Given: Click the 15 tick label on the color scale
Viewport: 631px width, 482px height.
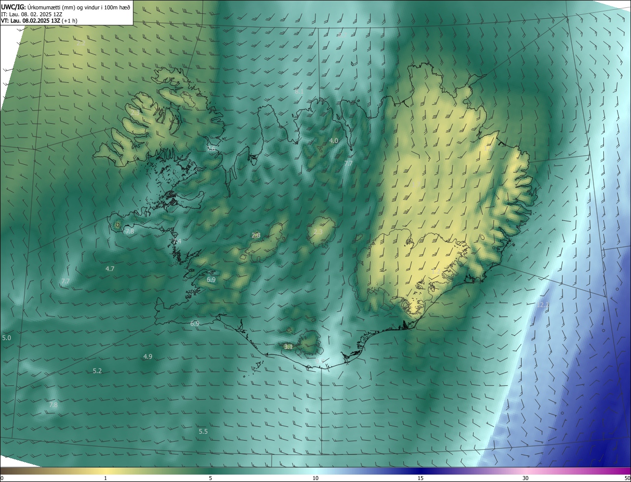Looking at the screenshot, I should [x=421, y=479].
